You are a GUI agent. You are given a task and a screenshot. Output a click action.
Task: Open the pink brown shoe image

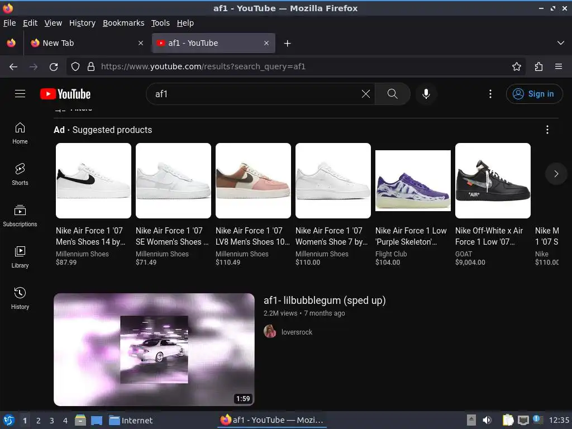point(253,180)
